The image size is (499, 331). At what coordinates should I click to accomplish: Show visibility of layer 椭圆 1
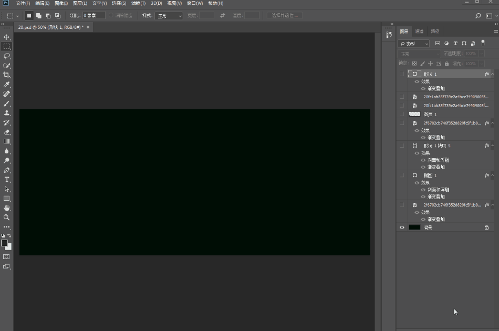click(402, 175)
